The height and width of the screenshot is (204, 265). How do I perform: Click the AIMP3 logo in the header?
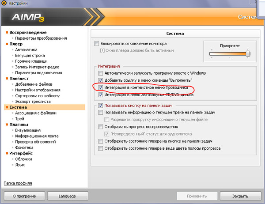[x=28, y=17]
